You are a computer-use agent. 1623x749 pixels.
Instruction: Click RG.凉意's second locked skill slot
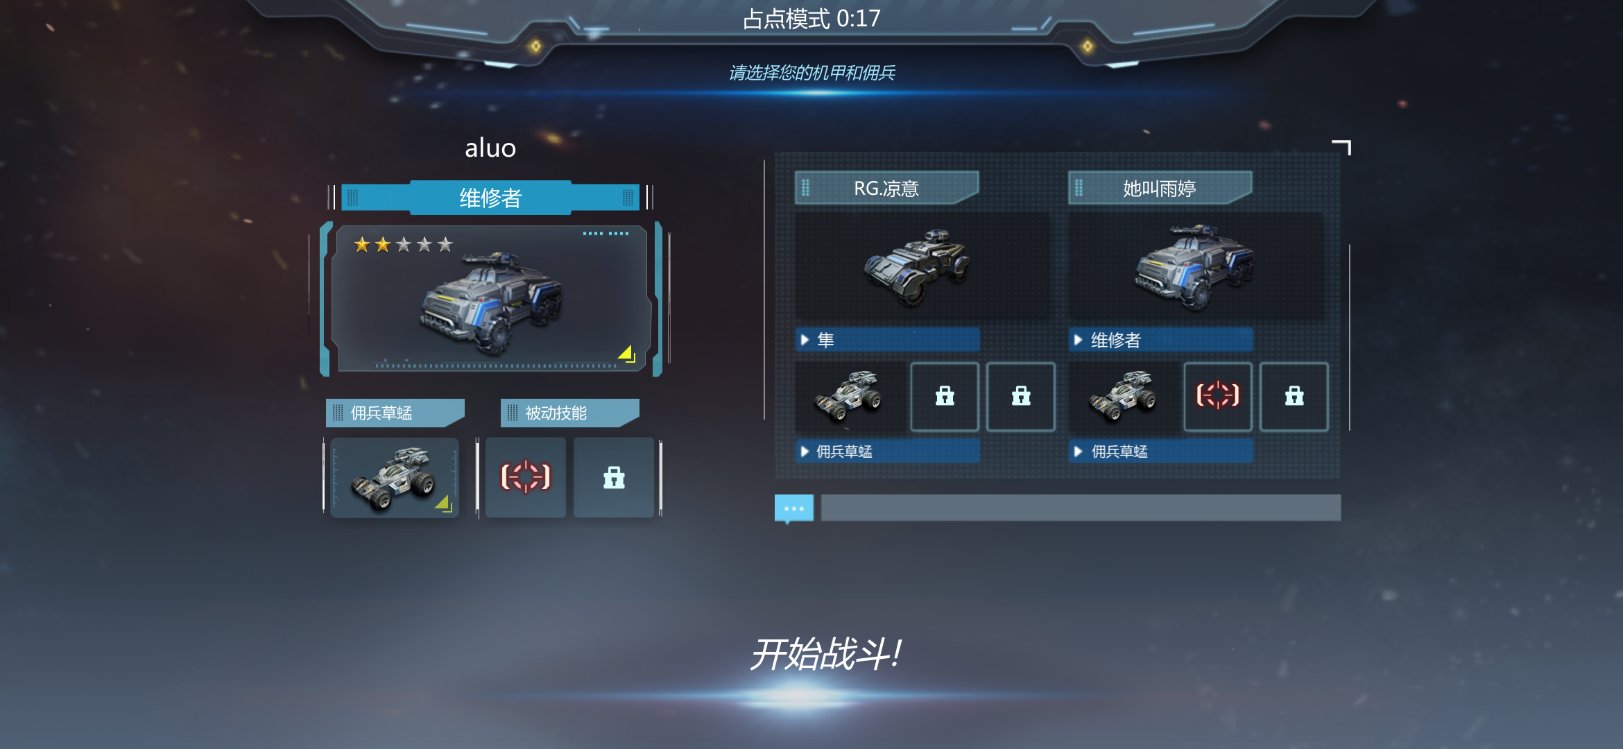coord(1021,396)
